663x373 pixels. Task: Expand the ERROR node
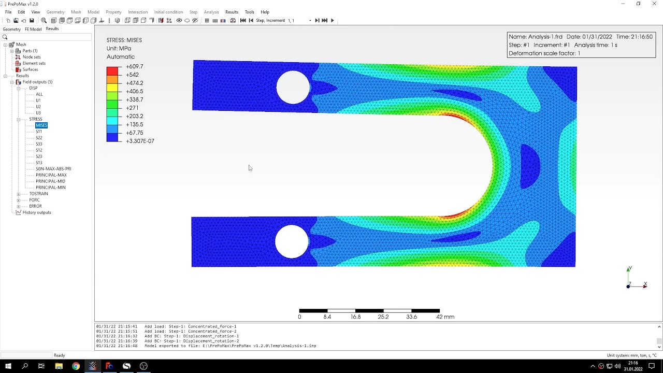coord(19,206)
